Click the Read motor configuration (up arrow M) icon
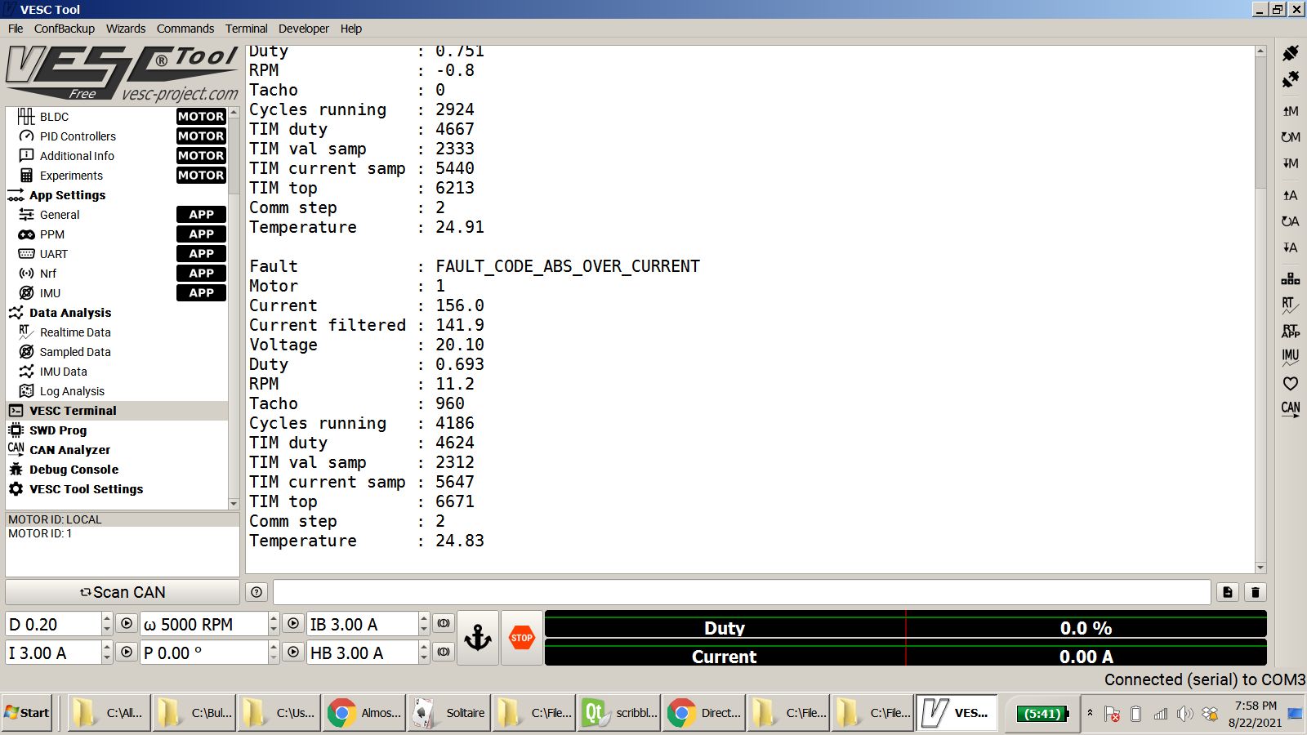This screenshot has width=1307, height=735. [1290, 111]
